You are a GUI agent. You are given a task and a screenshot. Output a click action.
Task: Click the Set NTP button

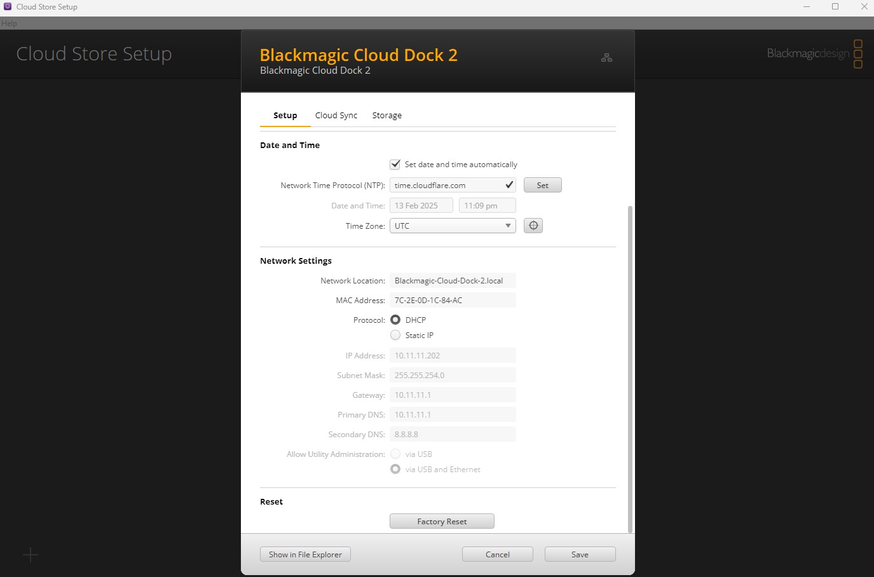point(543,185)
